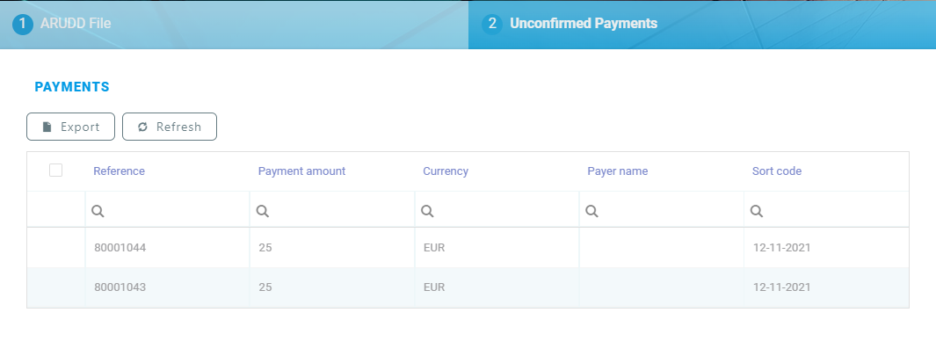Screen dimensions: 936x356
Task: Open the Unconfirmed Payments tab
Action: [583, 25]
